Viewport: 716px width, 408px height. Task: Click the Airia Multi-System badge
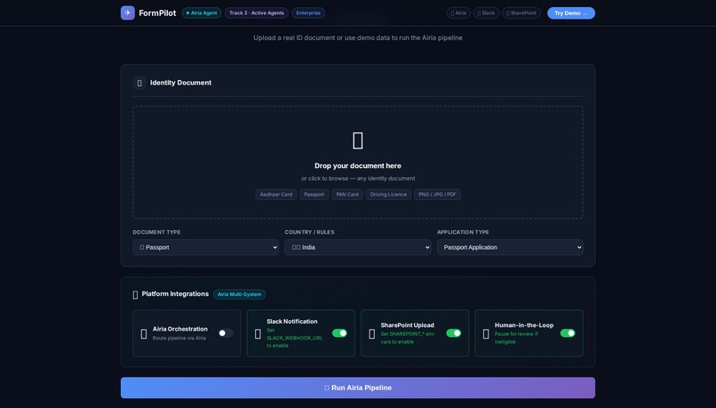[239, 294]
